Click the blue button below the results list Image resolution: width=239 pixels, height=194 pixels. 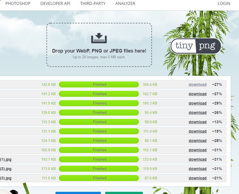78,193
